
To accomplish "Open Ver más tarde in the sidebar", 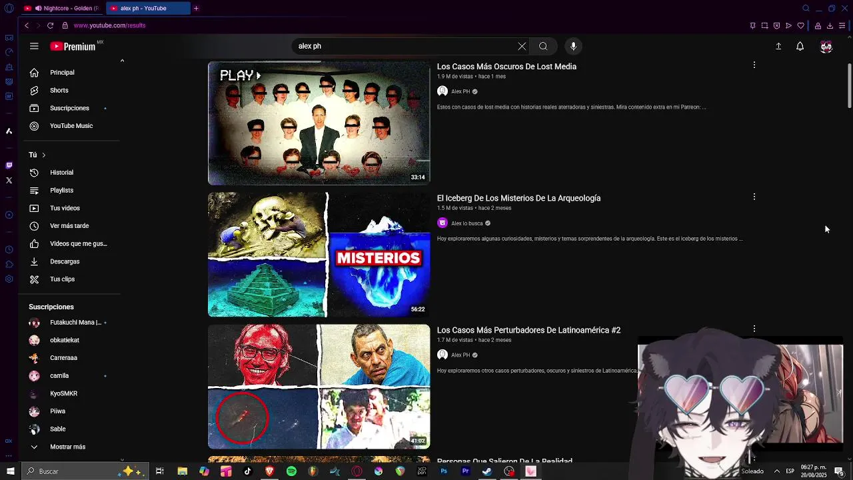I will point(69,225).
